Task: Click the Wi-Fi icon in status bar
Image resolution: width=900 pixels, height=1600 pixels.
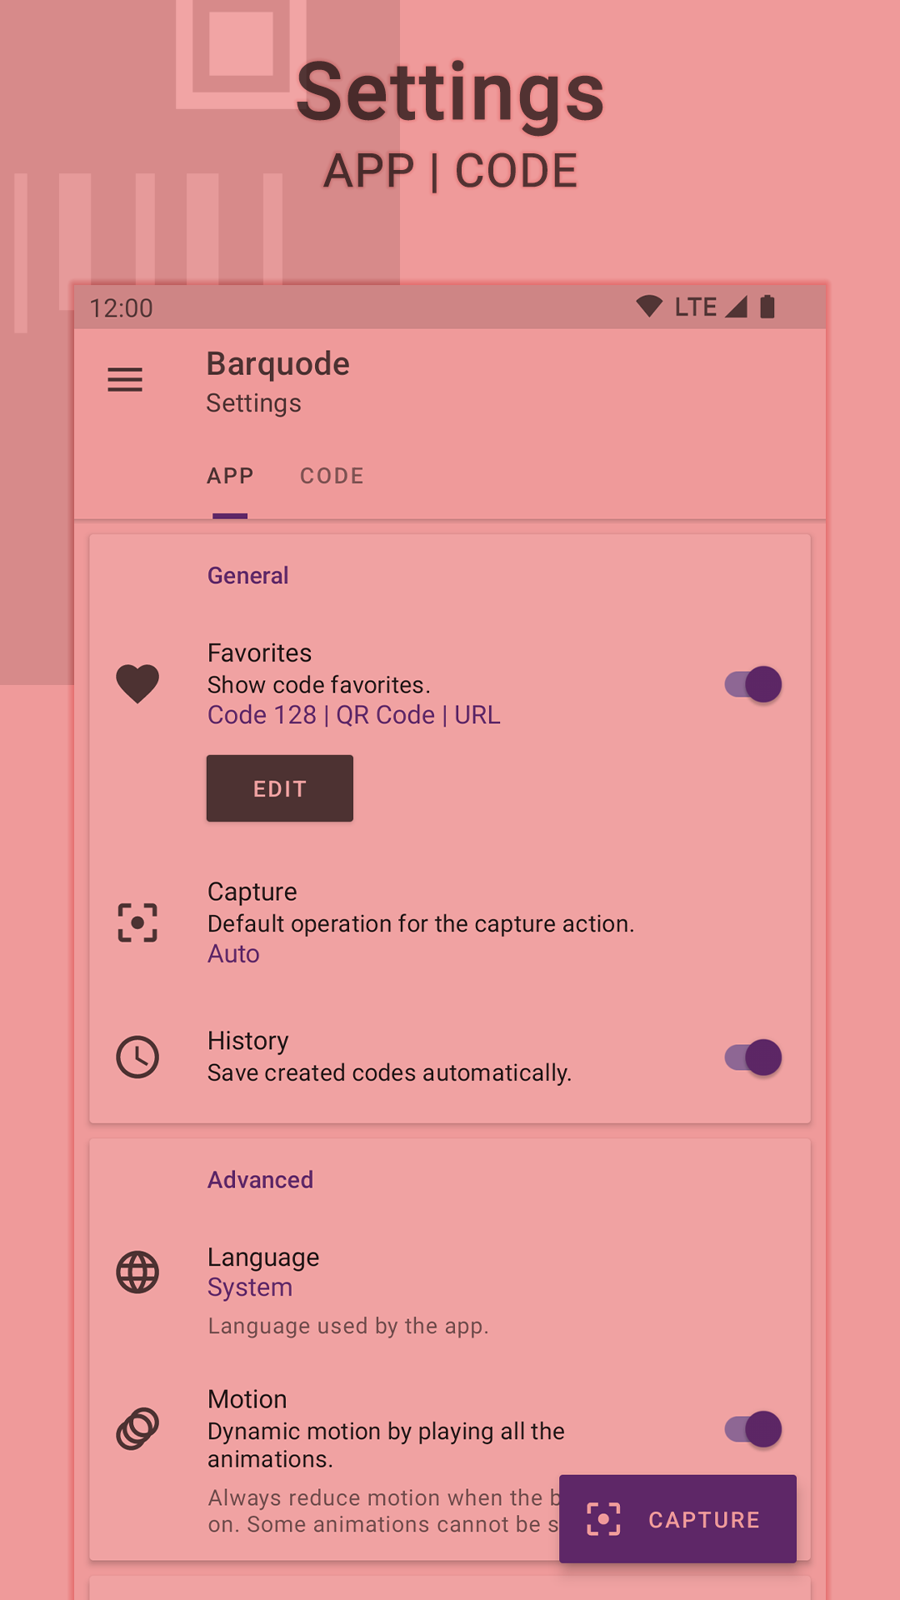Action: click(649, 306)
